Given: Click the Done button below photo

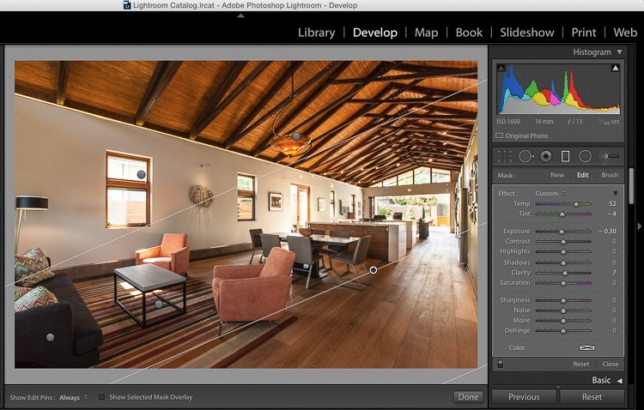Looking at the screenshot, I should click(468, 397).
